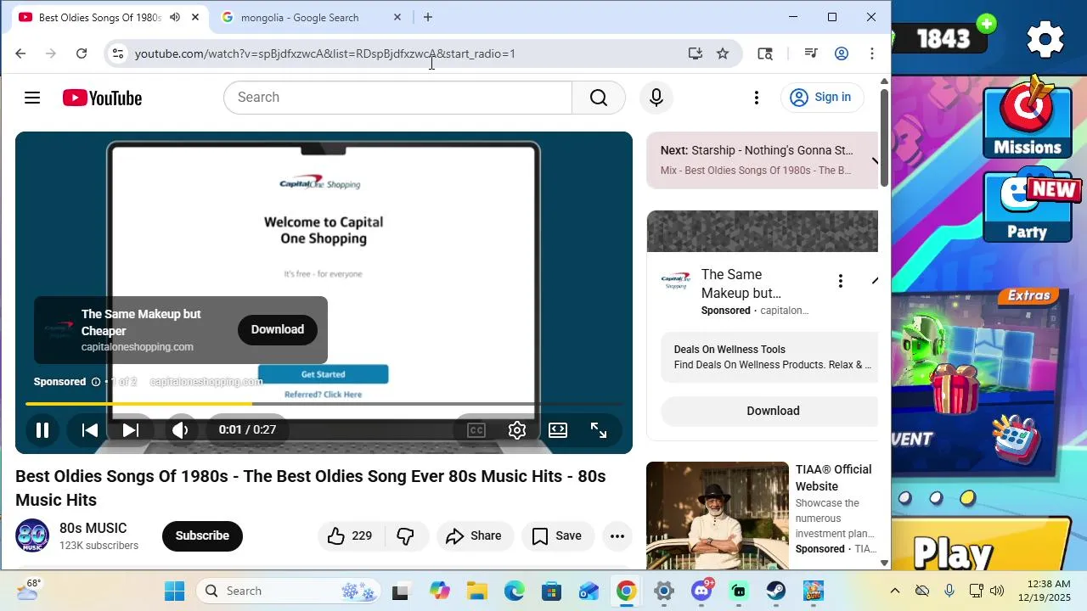
Task: Focus the YouTube search field
Action: point(397,98)
